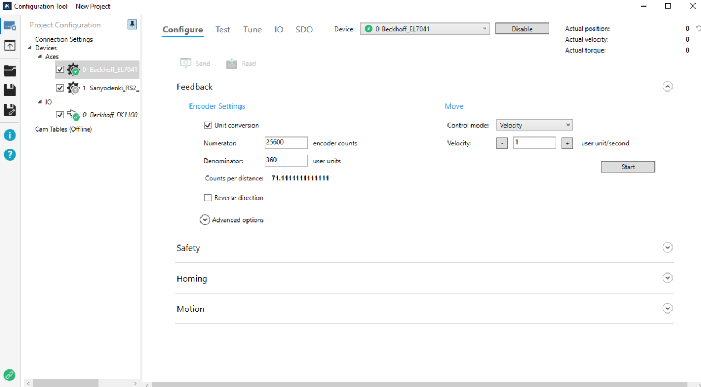Switch to the Tune tab
Screen dimensions: 701x387
click(x=252, y=30)
